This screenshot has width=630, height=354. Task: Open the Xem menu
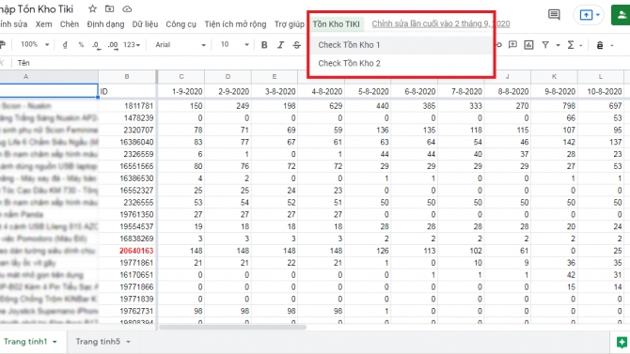coord(43,24)
